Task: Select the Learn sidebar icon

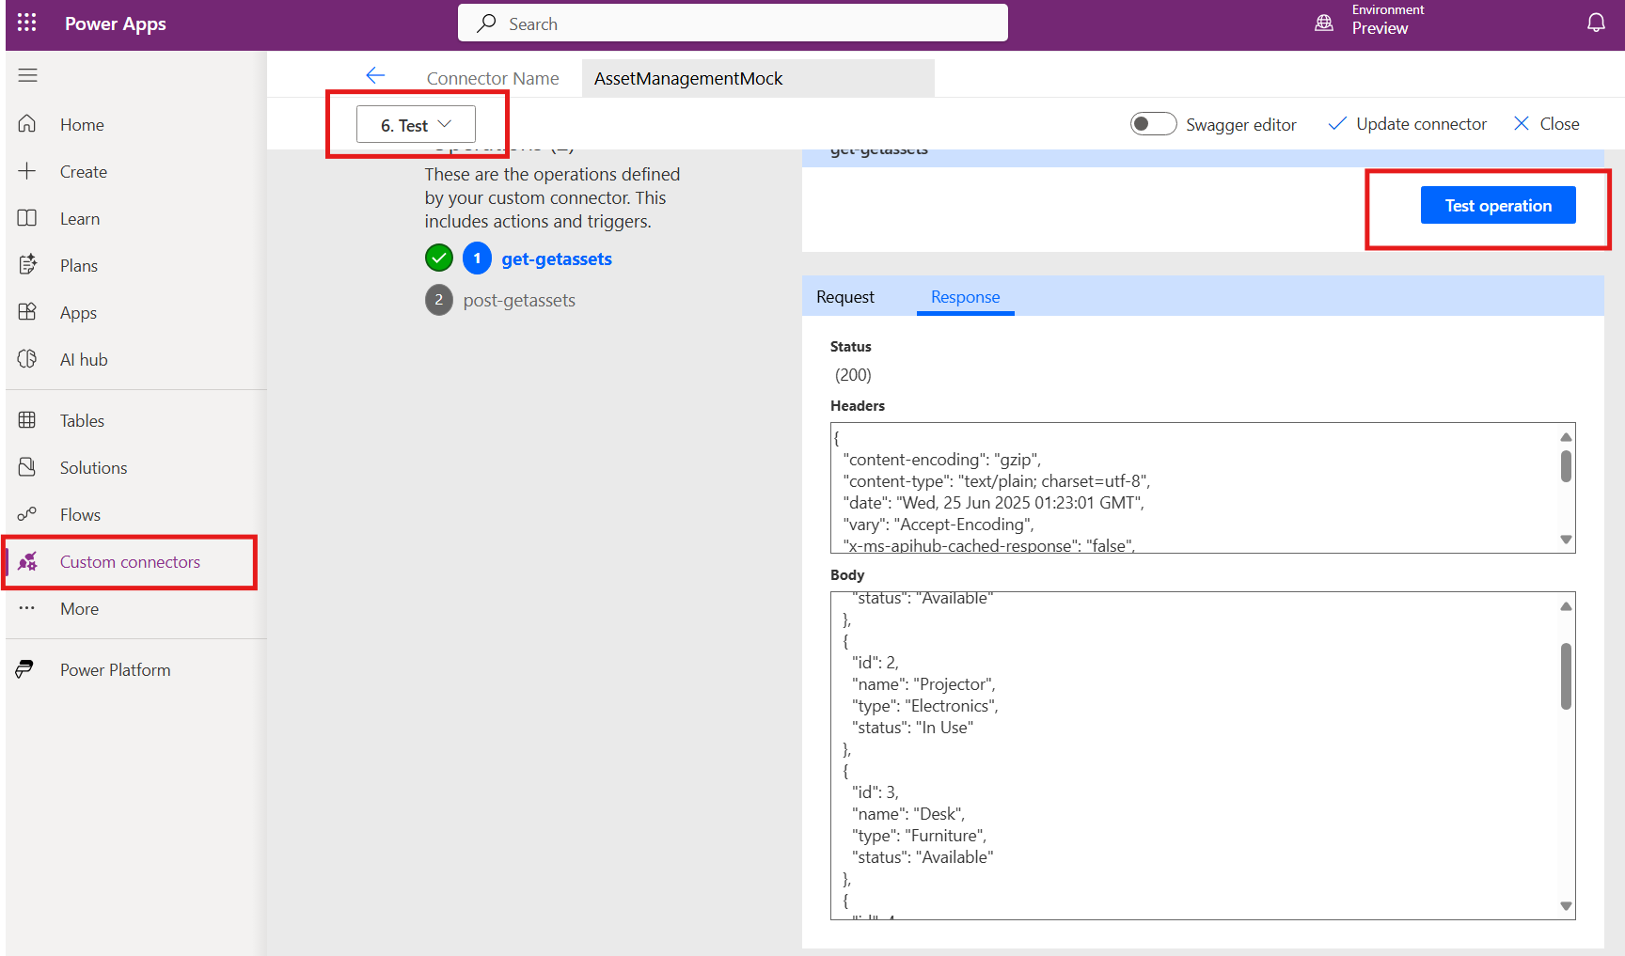Action: click(26, 218)
